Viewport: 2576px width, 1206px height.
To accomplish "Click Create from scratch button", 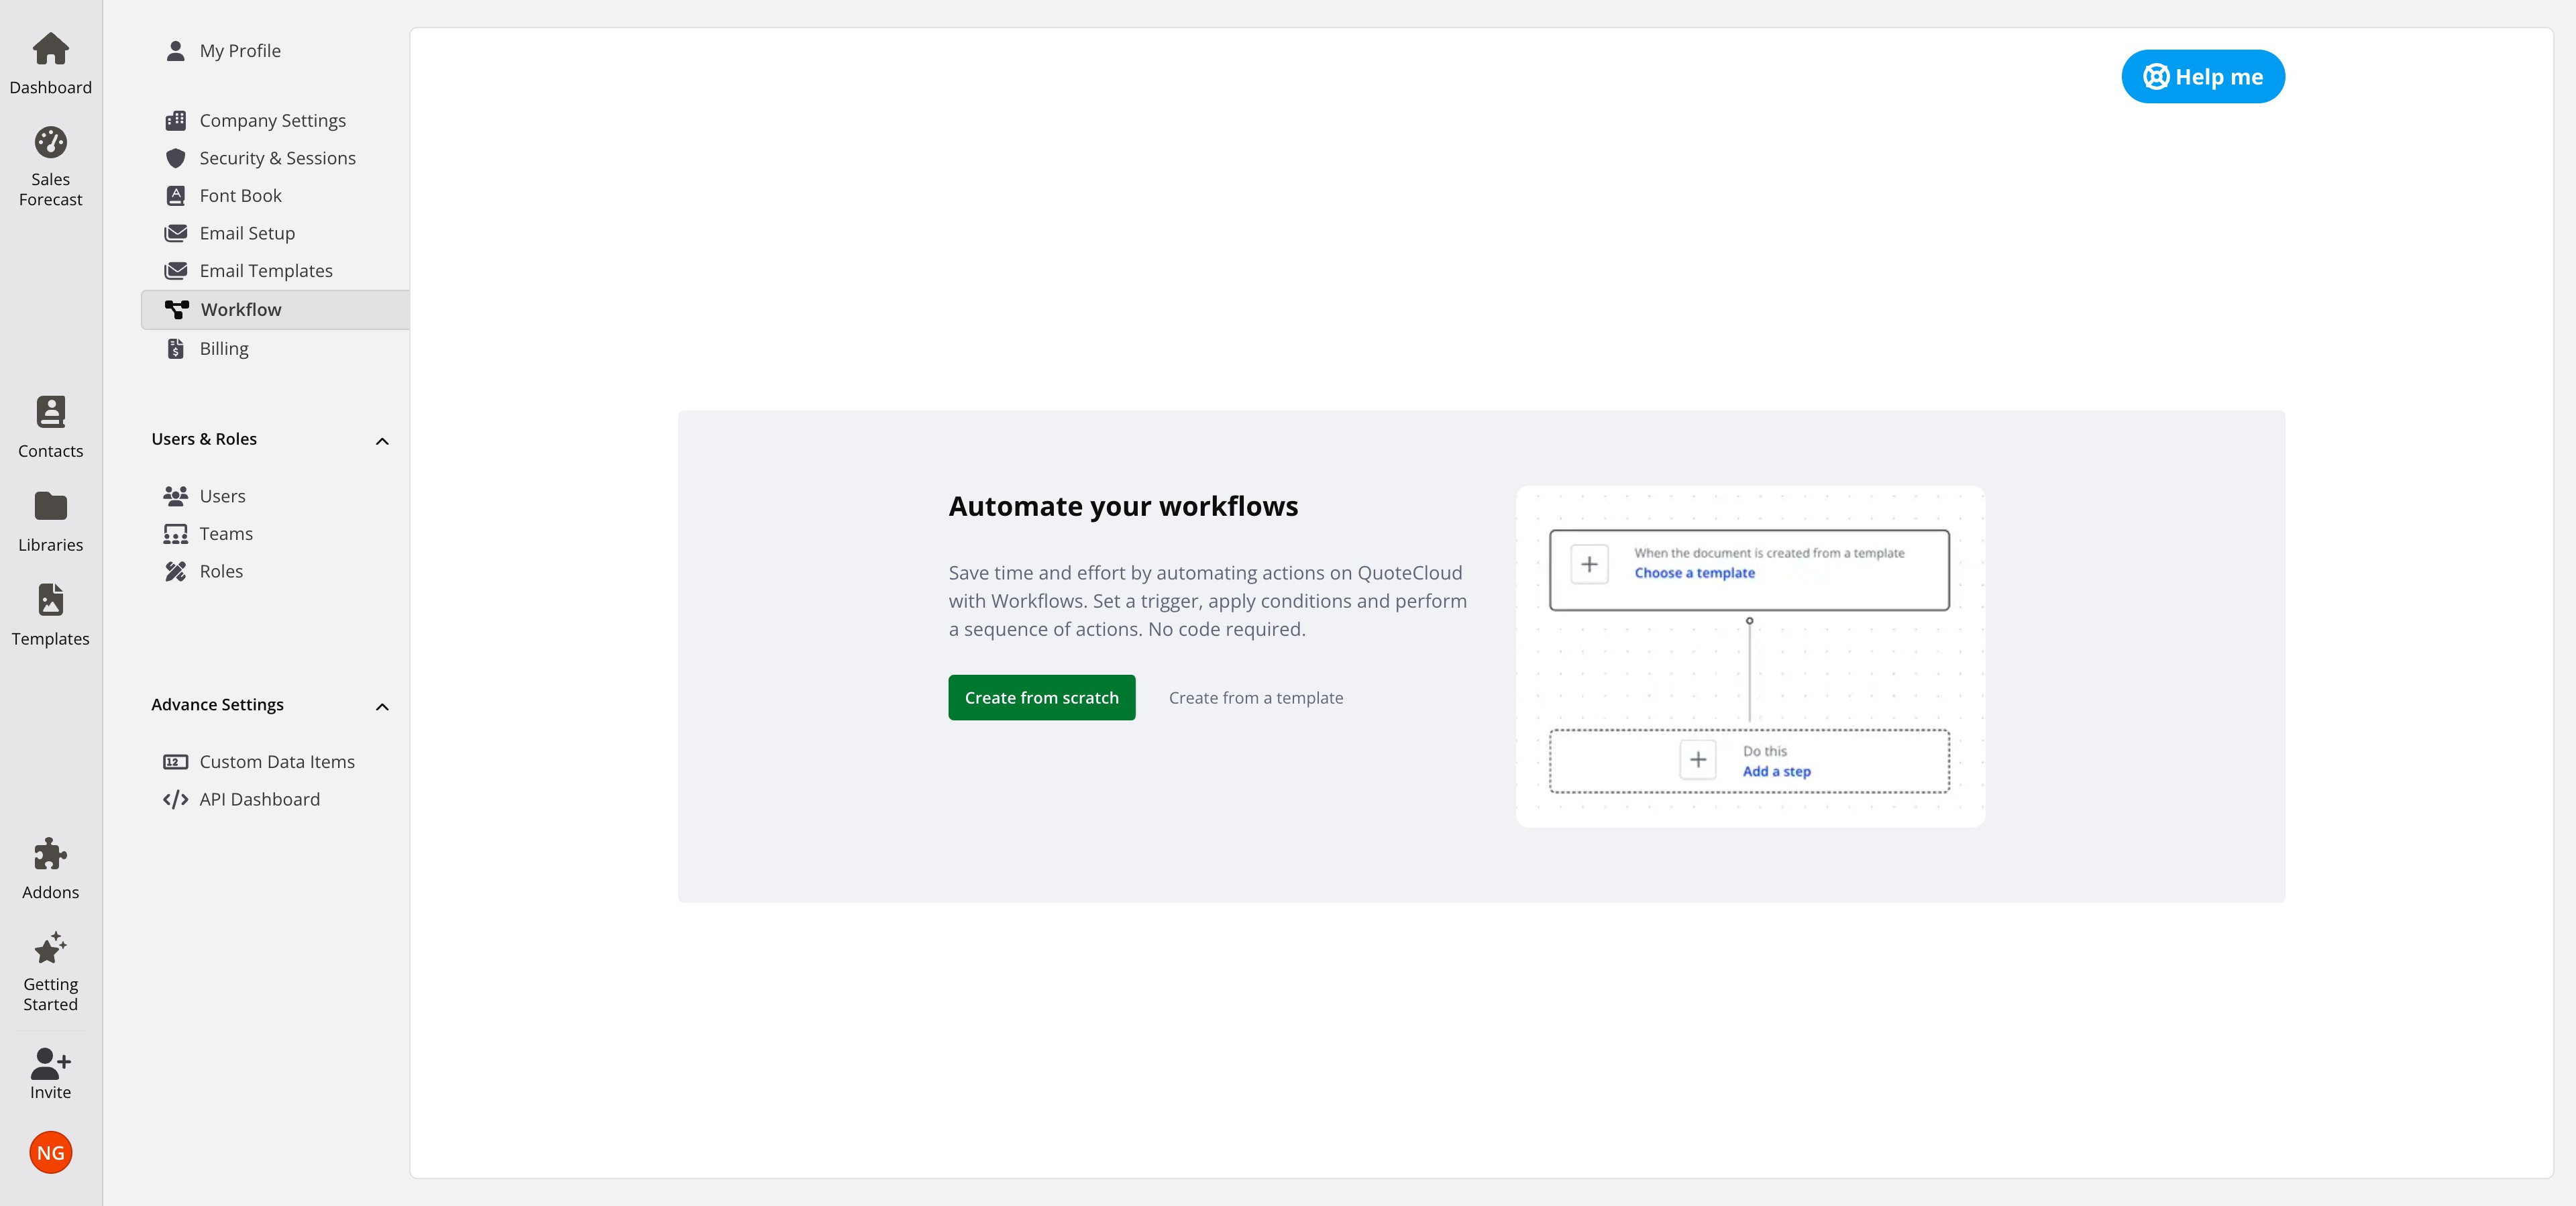I will point(1041,698).
